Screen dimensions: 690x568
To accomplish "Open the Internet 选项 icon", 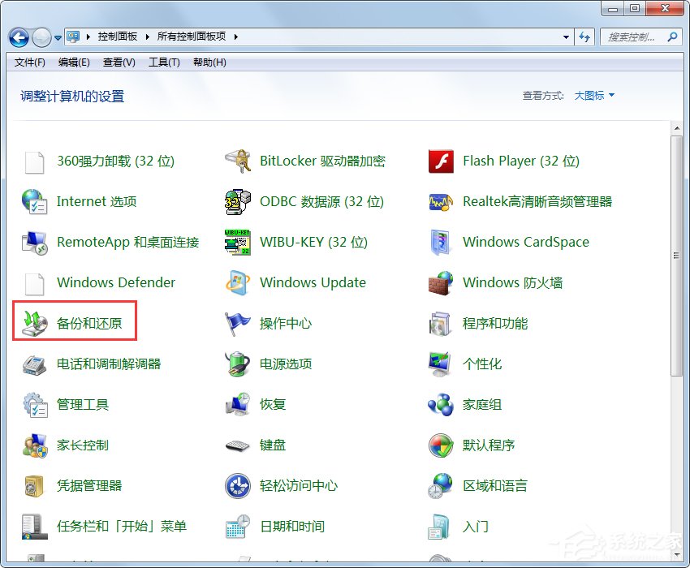I will pos(34,201).
